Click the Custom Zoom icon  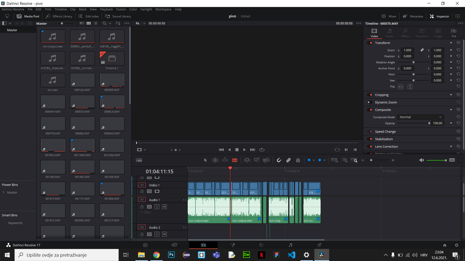(x=354, y=160)
